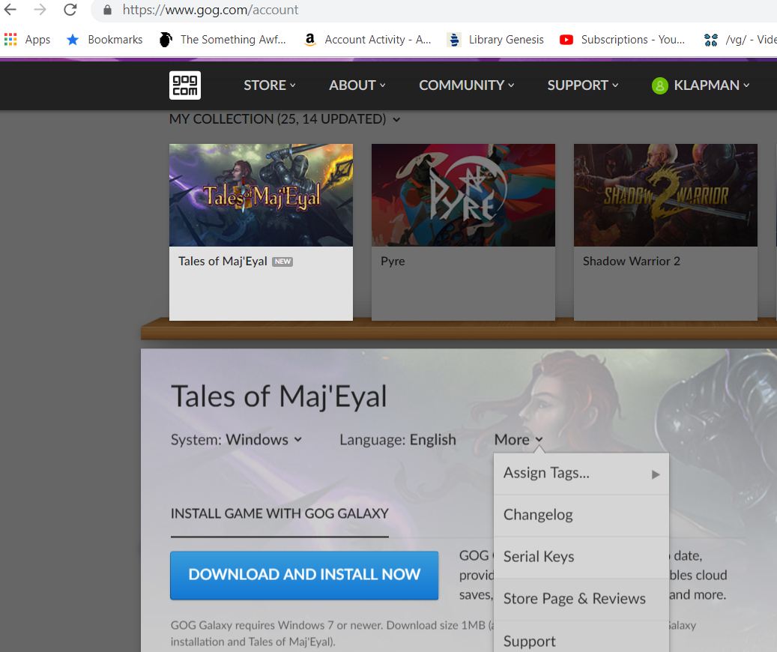
Task: Click the NEW badge on Tales of Maj'Eyal
Action: pyautogui.click(x=282, y=262)
